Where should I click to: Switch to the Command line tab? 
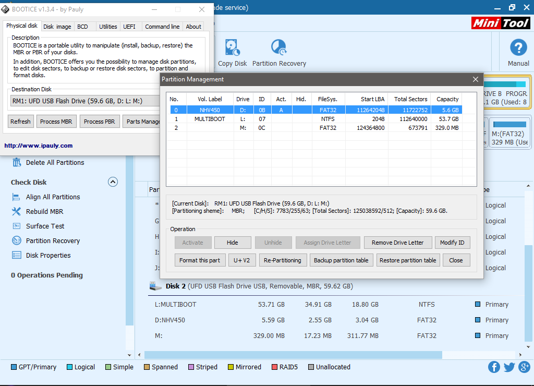(x=162, y=27)
